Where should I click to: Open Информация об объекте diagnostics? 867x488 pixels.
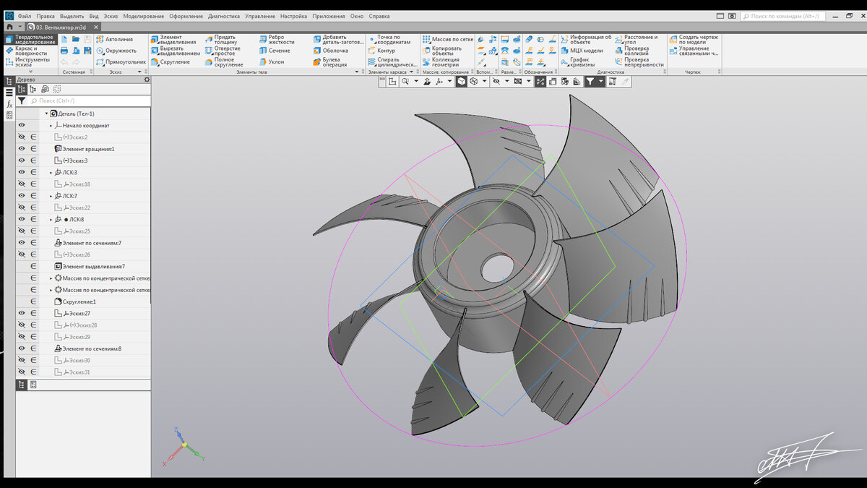[x=585, y=39]
